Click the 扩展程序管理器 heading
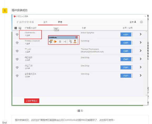The height and width of the screenshot is (124, 152). click(25, 22)
